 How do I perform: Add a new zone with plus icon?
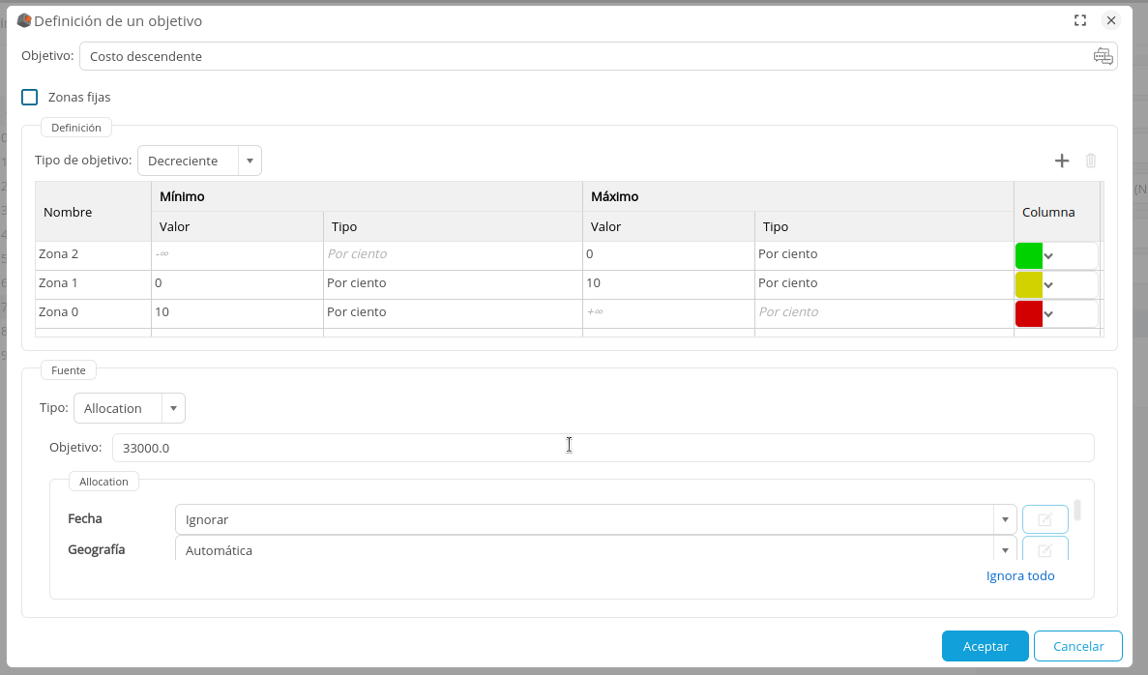1061,161
